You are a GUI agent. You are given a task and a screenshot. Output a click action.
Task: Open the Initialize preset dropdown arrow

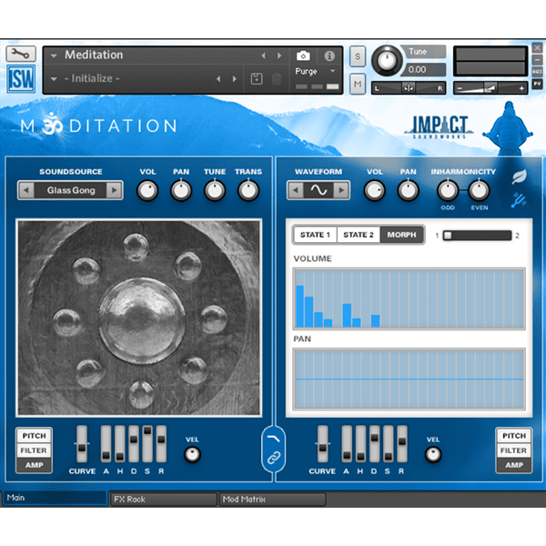click(x=54, y=79)
